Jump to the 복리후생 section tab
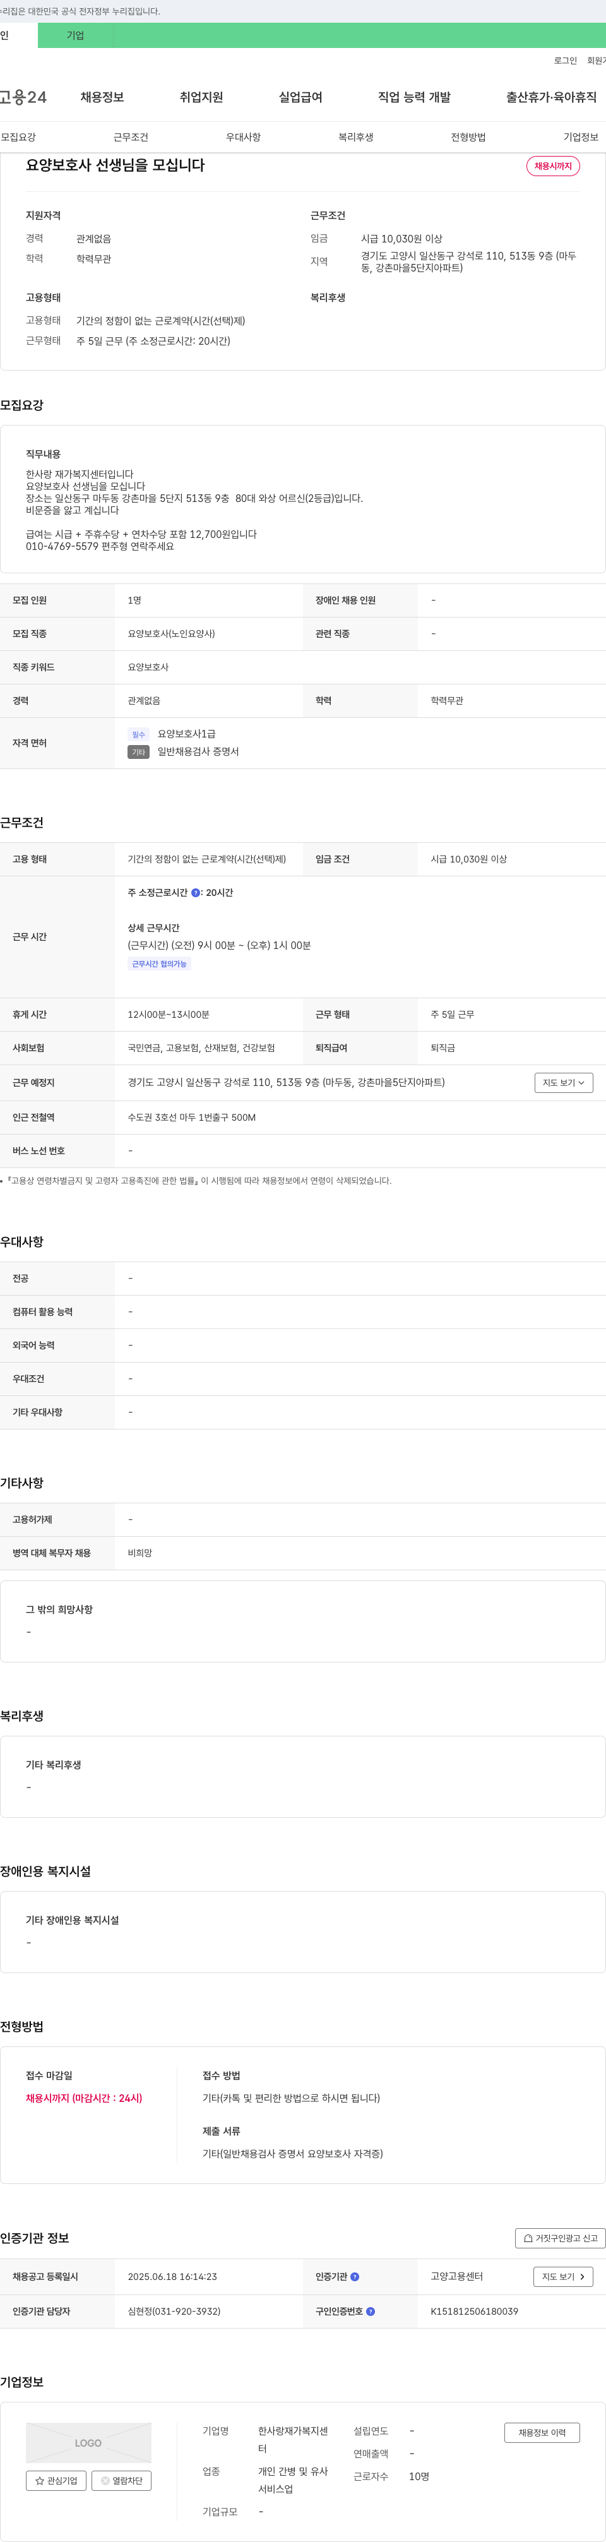 (x=355, y=137)
